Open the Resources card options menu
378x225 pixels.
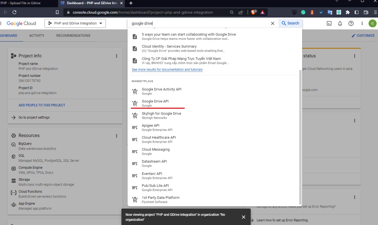116,136
